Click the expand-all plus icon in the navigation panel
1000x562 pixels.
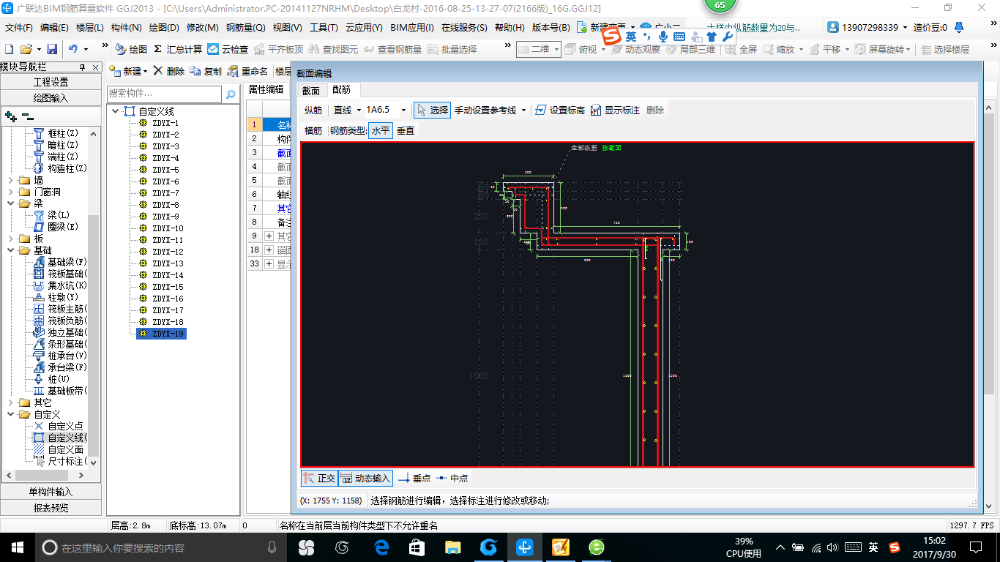coord(10,116)
